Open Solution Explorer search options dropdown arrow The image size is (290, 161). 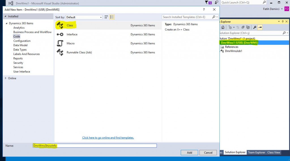[x=287, y=33]
